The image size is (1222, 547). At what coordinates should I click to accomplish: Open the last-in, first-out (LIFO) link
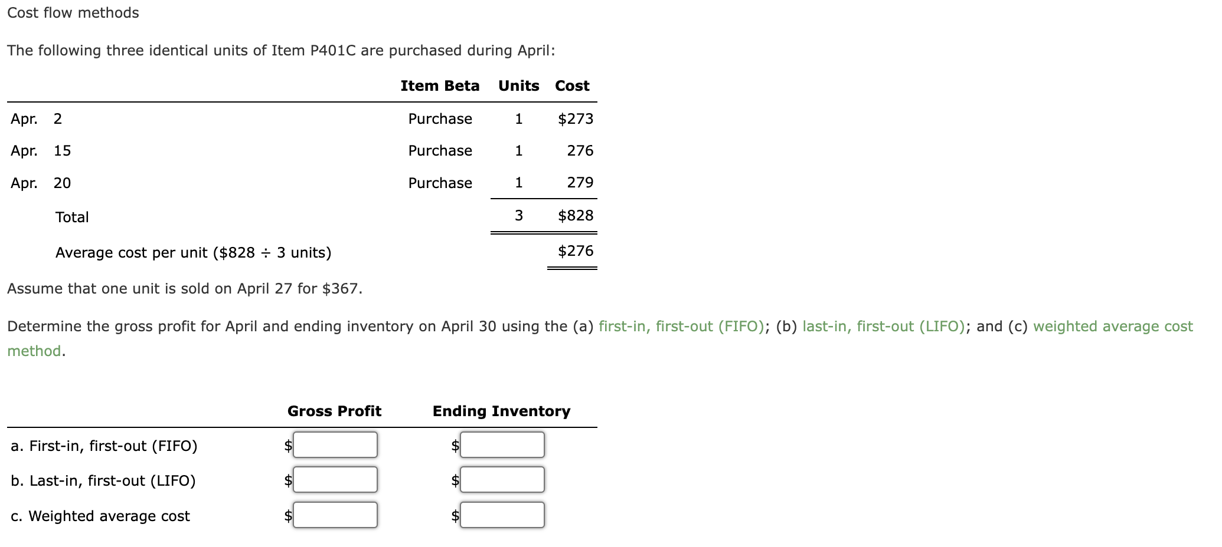click(x=883, y=326)
